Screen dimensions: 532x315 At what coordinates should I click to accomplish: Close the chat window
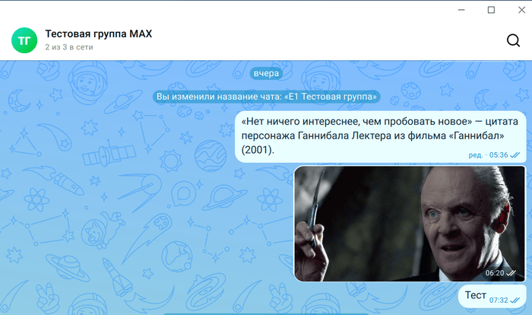coord(521,10)
